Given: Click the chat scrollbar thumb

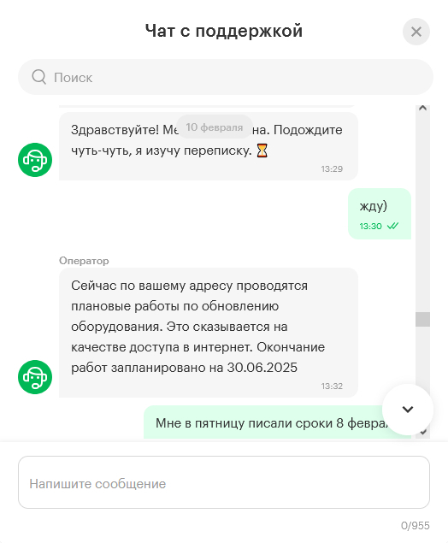Looking at the screenshot, I should coord(422,319).
